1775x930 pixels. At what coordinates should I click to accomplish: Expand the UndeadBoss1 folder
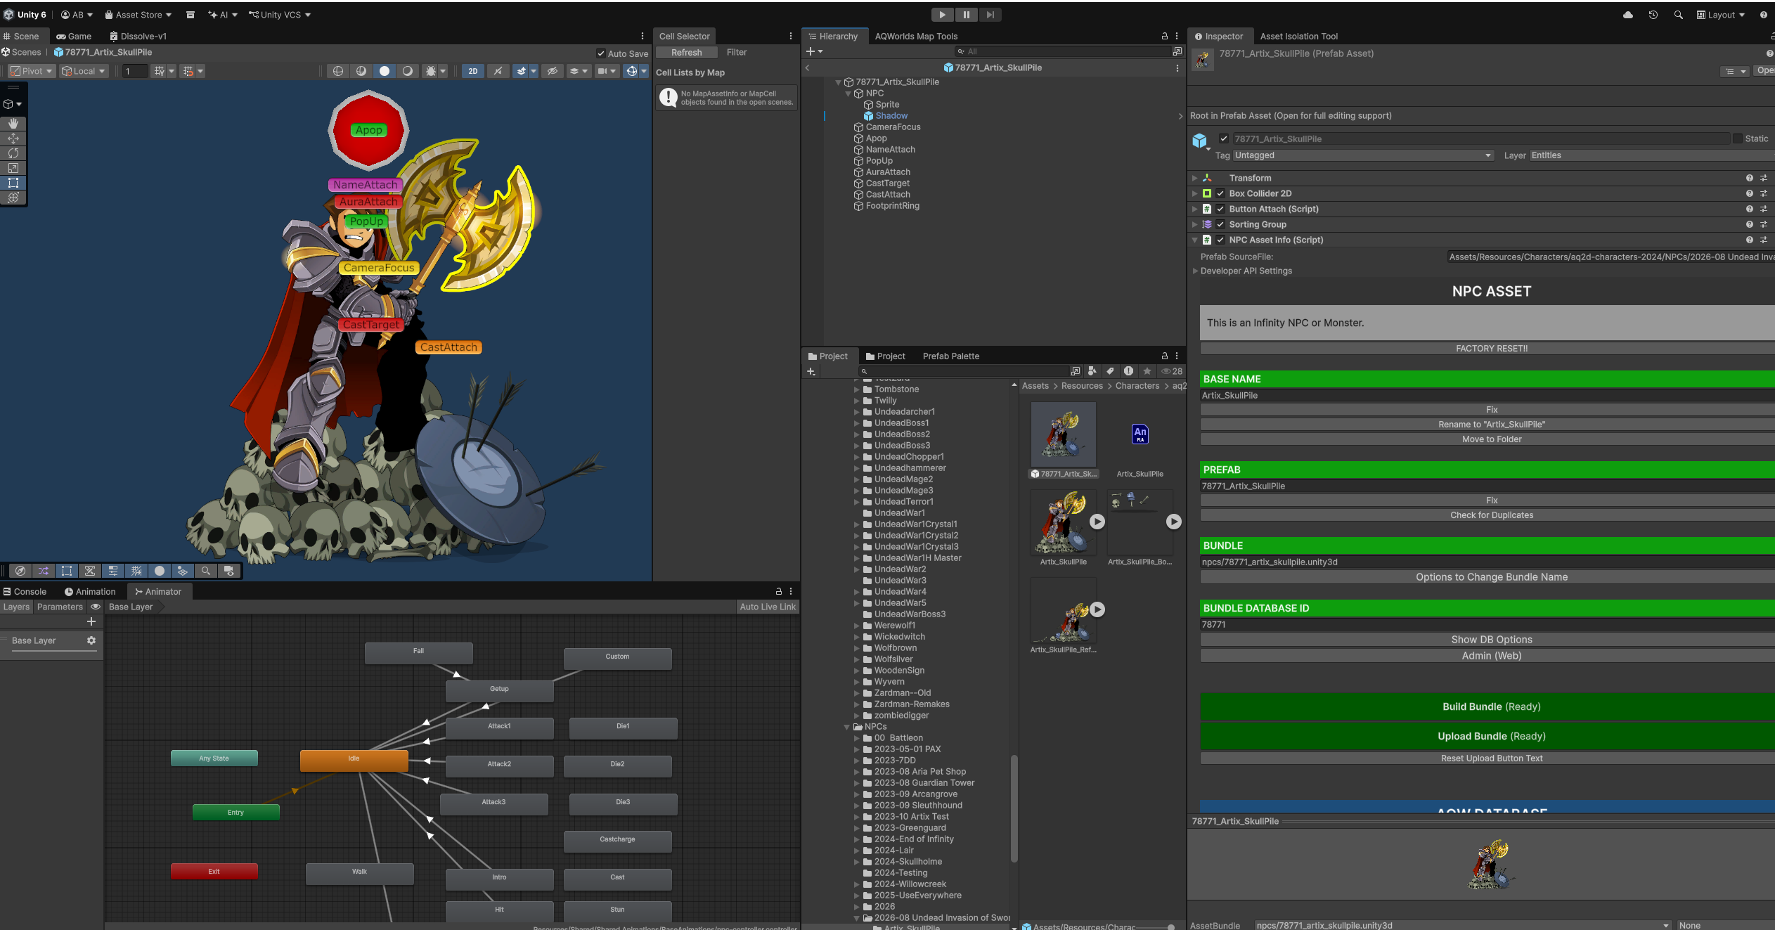pos(857,423)
